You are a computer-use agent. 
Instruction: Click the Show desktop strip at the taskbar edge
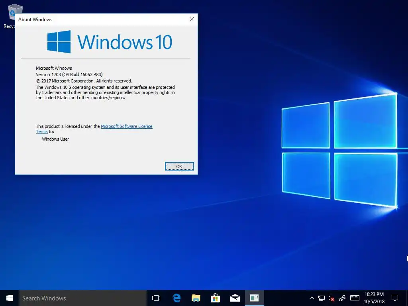(407, 298)
